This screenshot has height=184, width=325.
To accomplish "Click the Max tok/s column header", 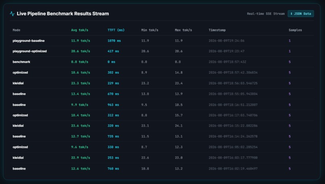I will tap(183, 30).
